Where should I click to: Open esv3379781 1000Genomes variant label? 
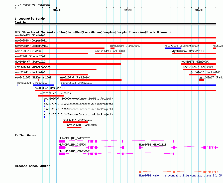(78, 104)
